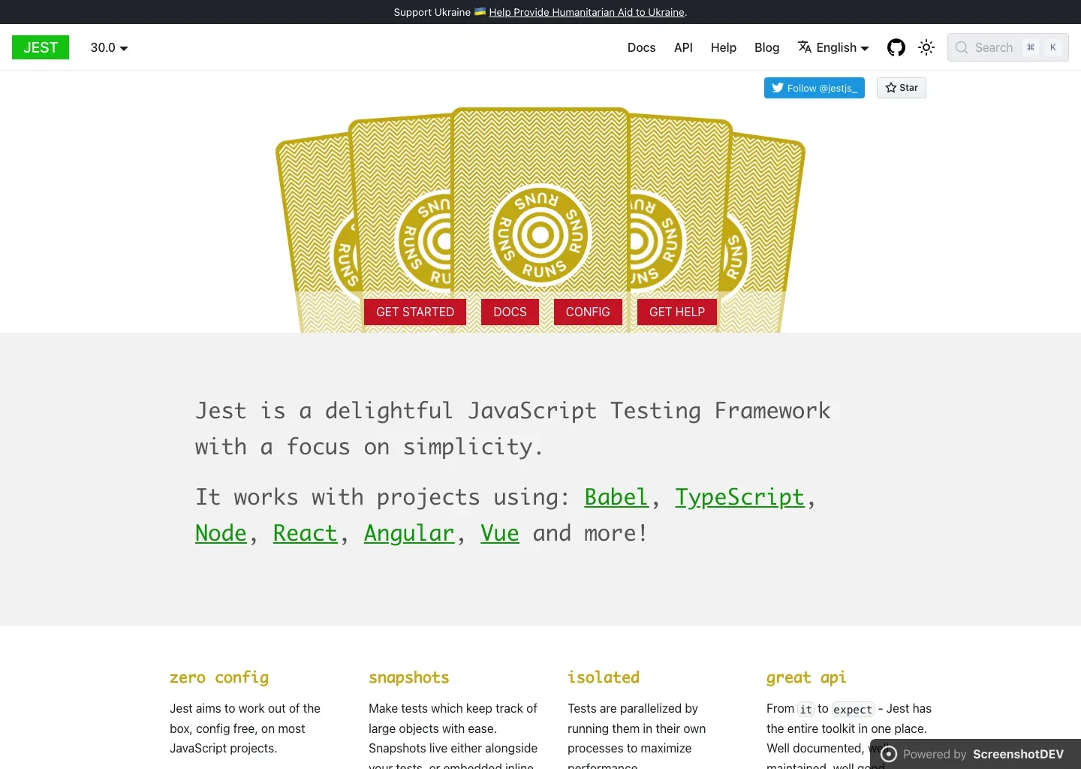This screenshot has height=769, width=1081.
Task: Click the 'great api' heading
Action: [x=806, y=677]
